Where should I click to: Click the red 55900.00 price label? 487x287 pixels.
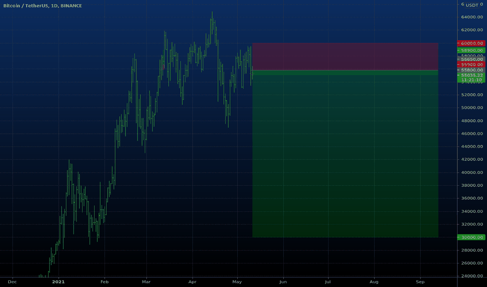click(x=471, y=65)
